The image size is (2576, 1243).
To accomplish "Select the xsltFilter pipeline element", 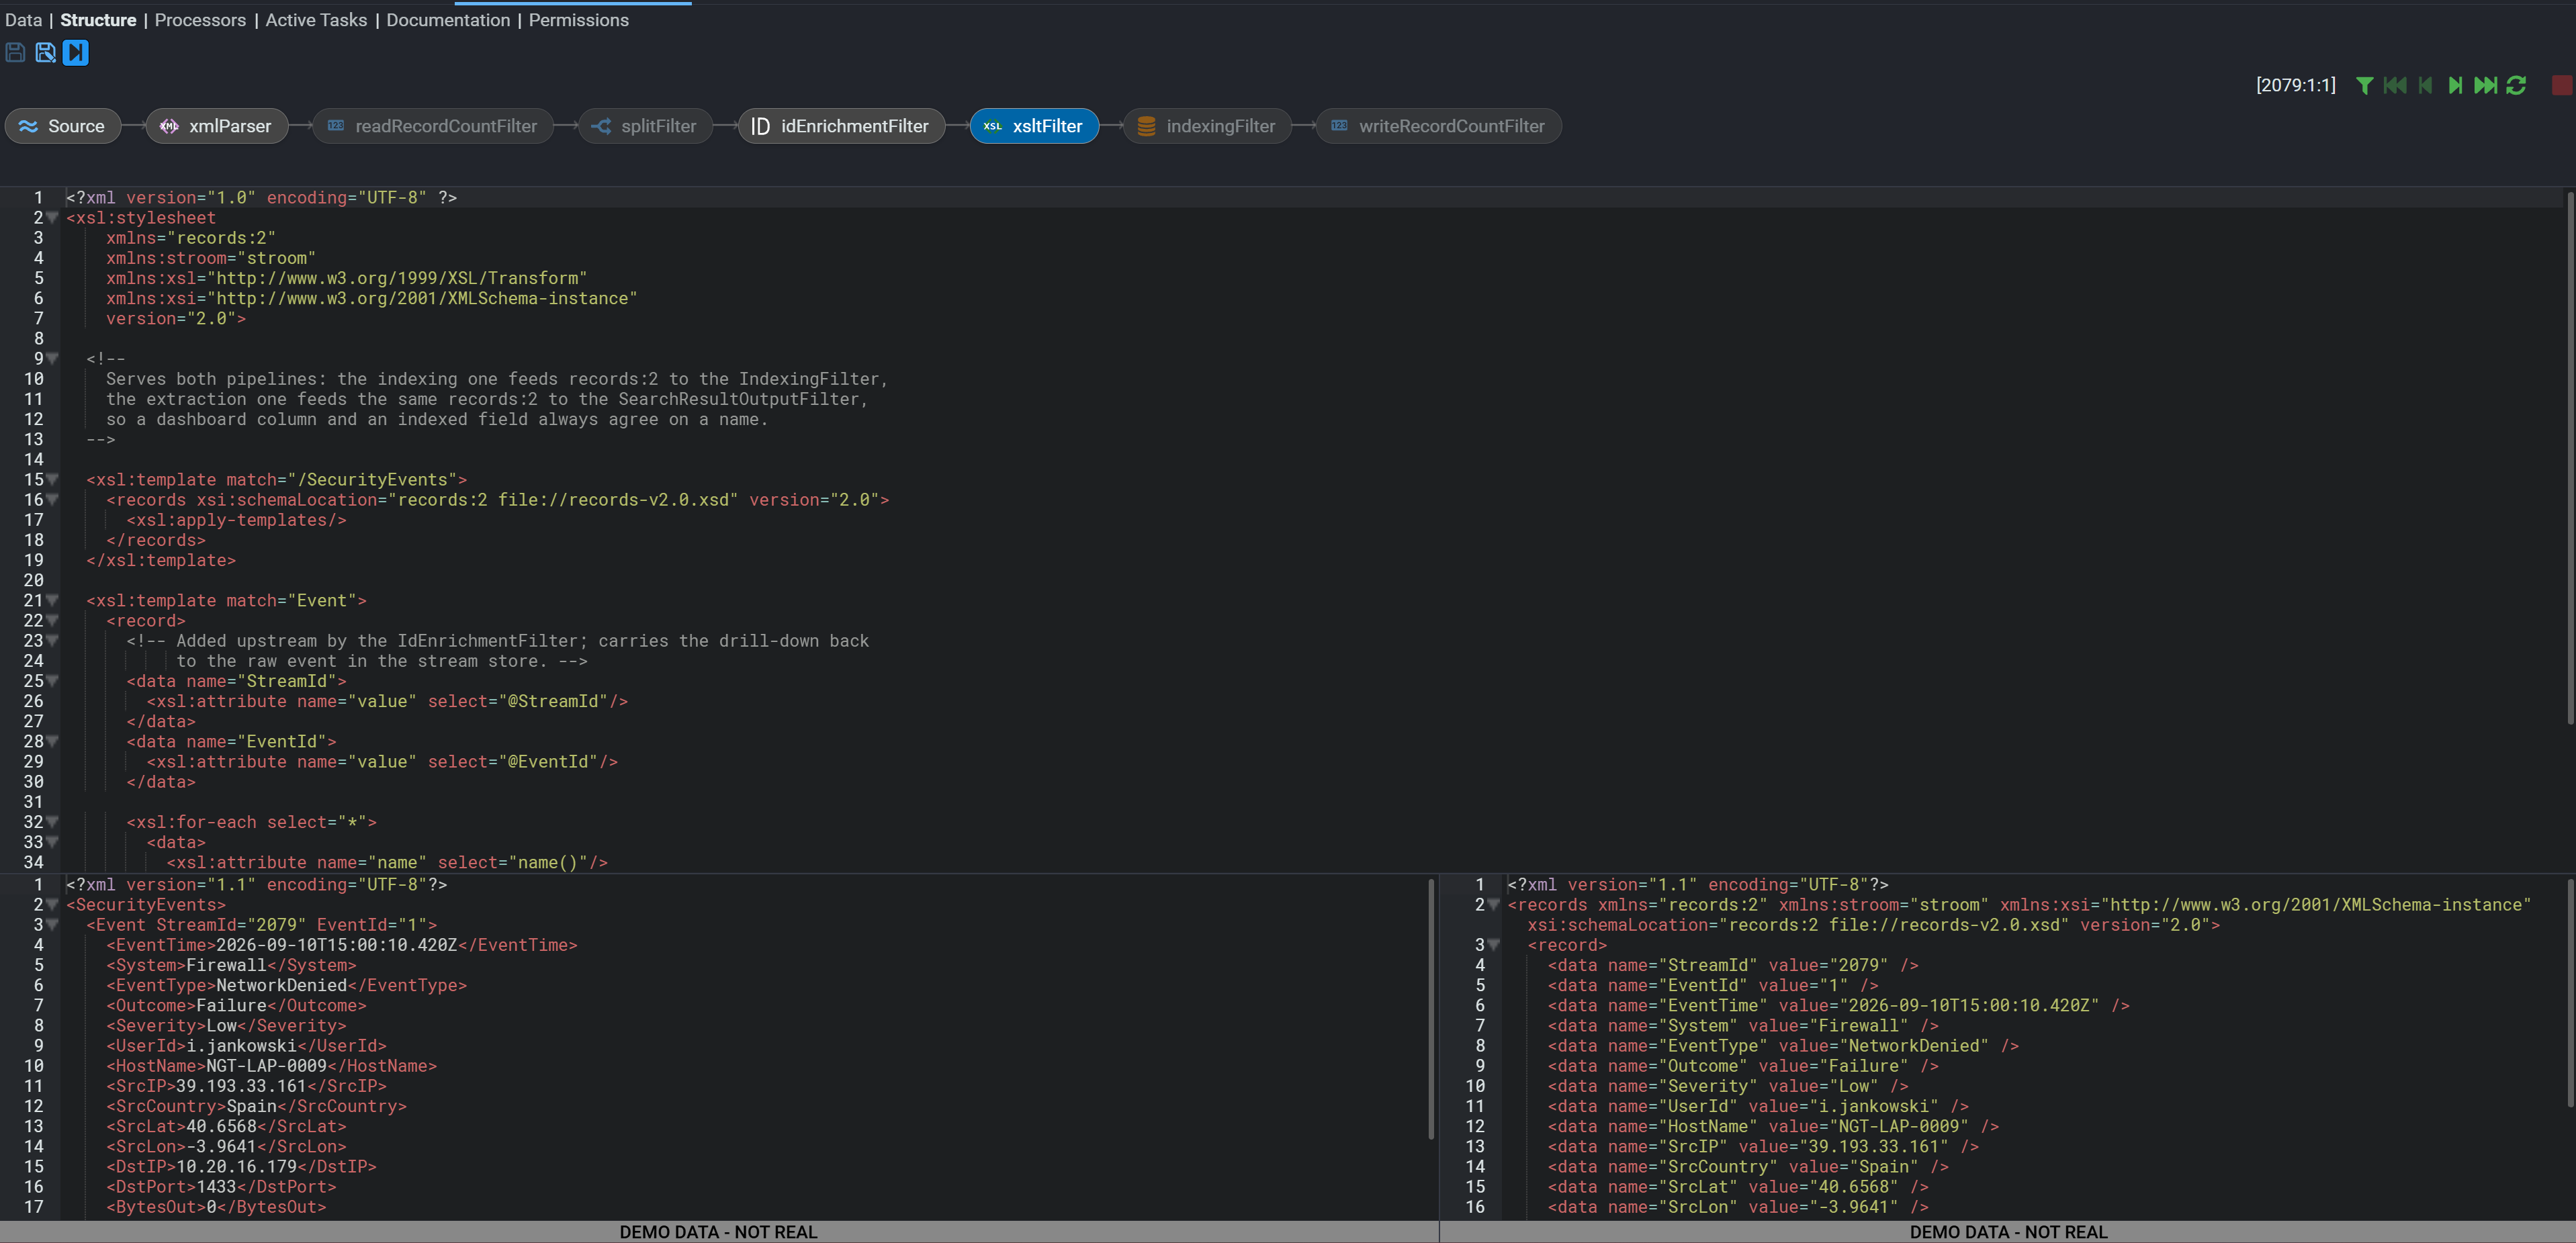I will coord(1034,126).
